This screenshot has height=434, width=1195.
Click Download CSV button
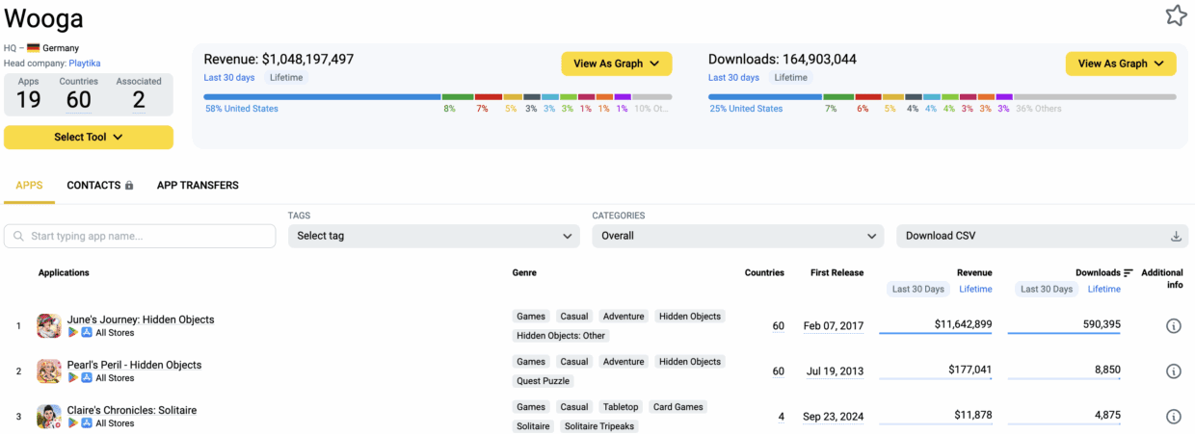pos(1042,236)
